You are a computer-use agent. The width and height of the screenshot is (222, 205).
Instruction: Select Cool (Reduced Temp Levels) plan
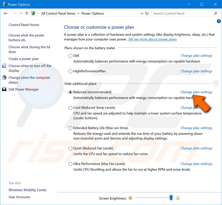(70, 108)
